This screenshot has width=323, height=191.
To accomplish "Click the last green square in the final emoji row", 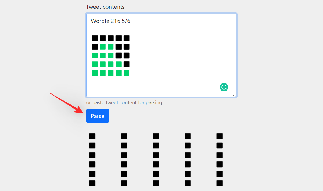I will 126,73.
